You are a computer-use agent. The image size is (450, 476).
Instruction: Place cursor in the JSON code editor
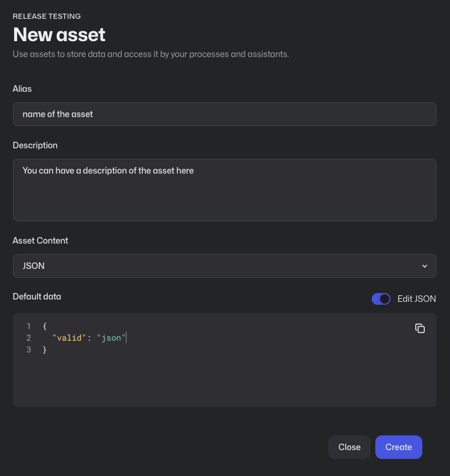(x=225, y=360)
